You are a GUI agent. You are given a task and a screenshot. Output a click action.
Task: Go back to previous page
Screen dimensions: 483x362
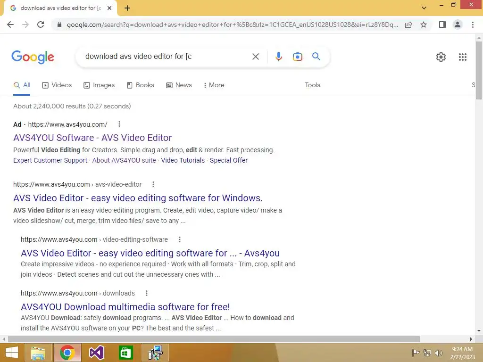(x=10, y=25)
